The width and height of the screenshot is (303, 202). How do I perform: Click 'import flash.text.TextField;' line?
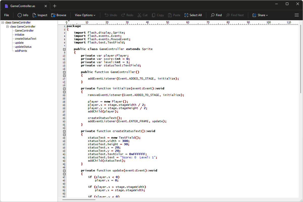pyautogui.click(x=99, y=42)
